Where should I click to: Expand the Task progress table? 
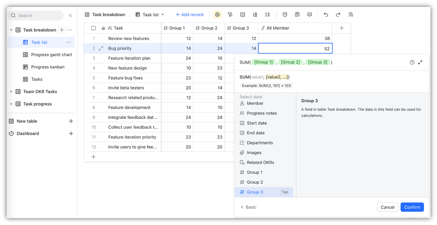tap(11, 104)
